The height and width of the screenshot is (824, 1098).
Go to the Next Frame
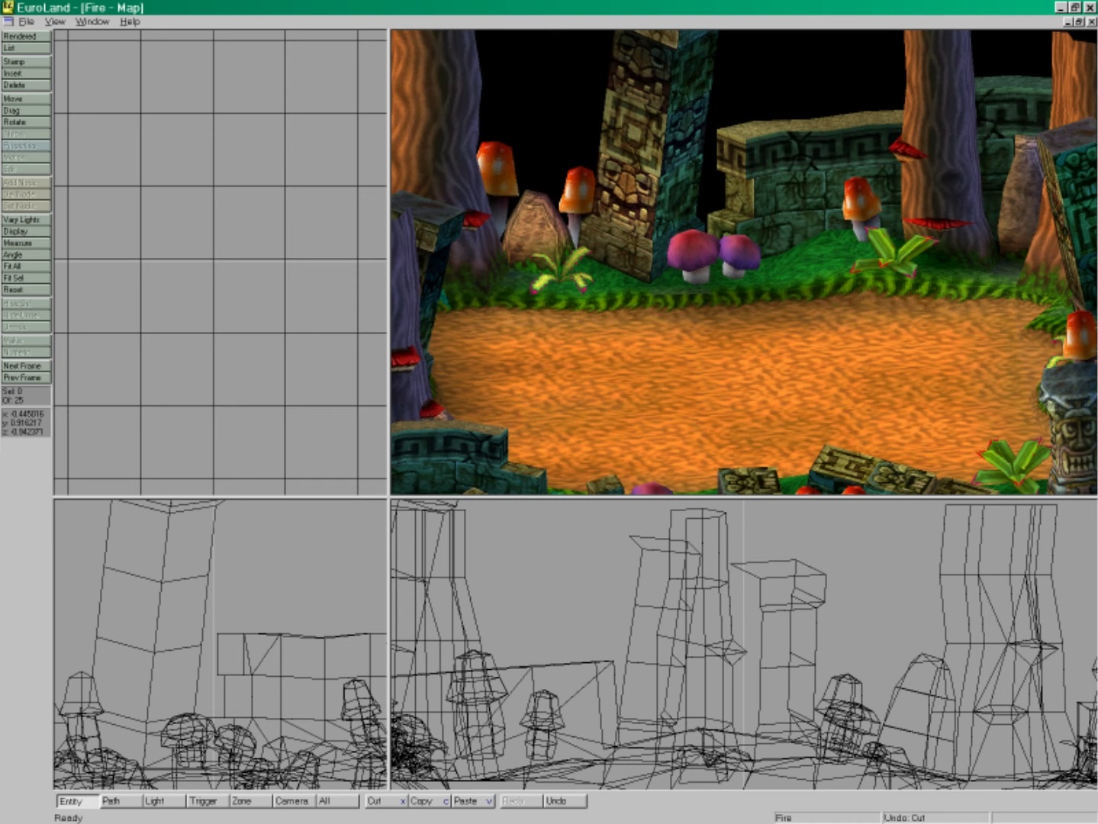(26, 365)
